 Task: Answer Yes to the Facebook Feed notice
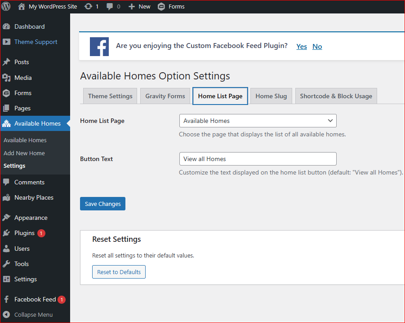point(302,47)
